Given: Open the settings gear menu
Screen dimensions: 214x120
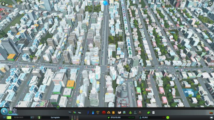Looking at the screenshot, I should (x=210, y=3).
